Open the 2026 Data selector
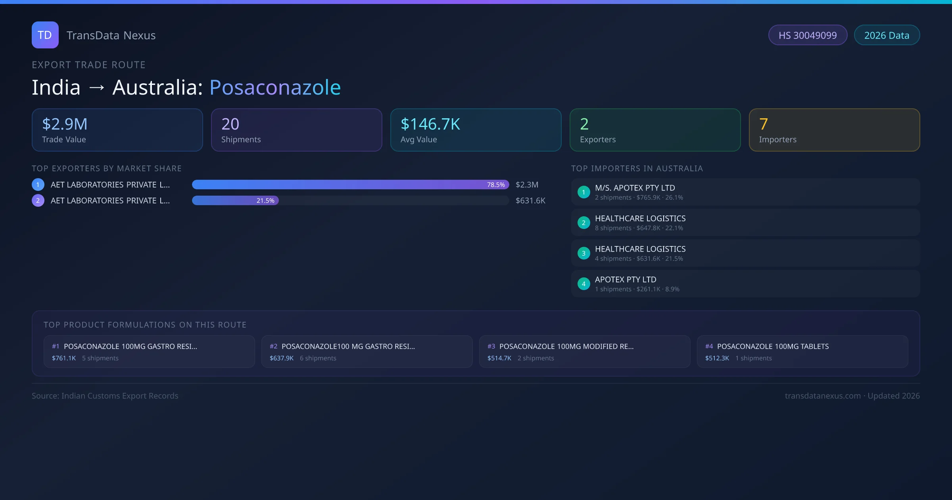Screen dimensions: 952x500 (887, 35)
